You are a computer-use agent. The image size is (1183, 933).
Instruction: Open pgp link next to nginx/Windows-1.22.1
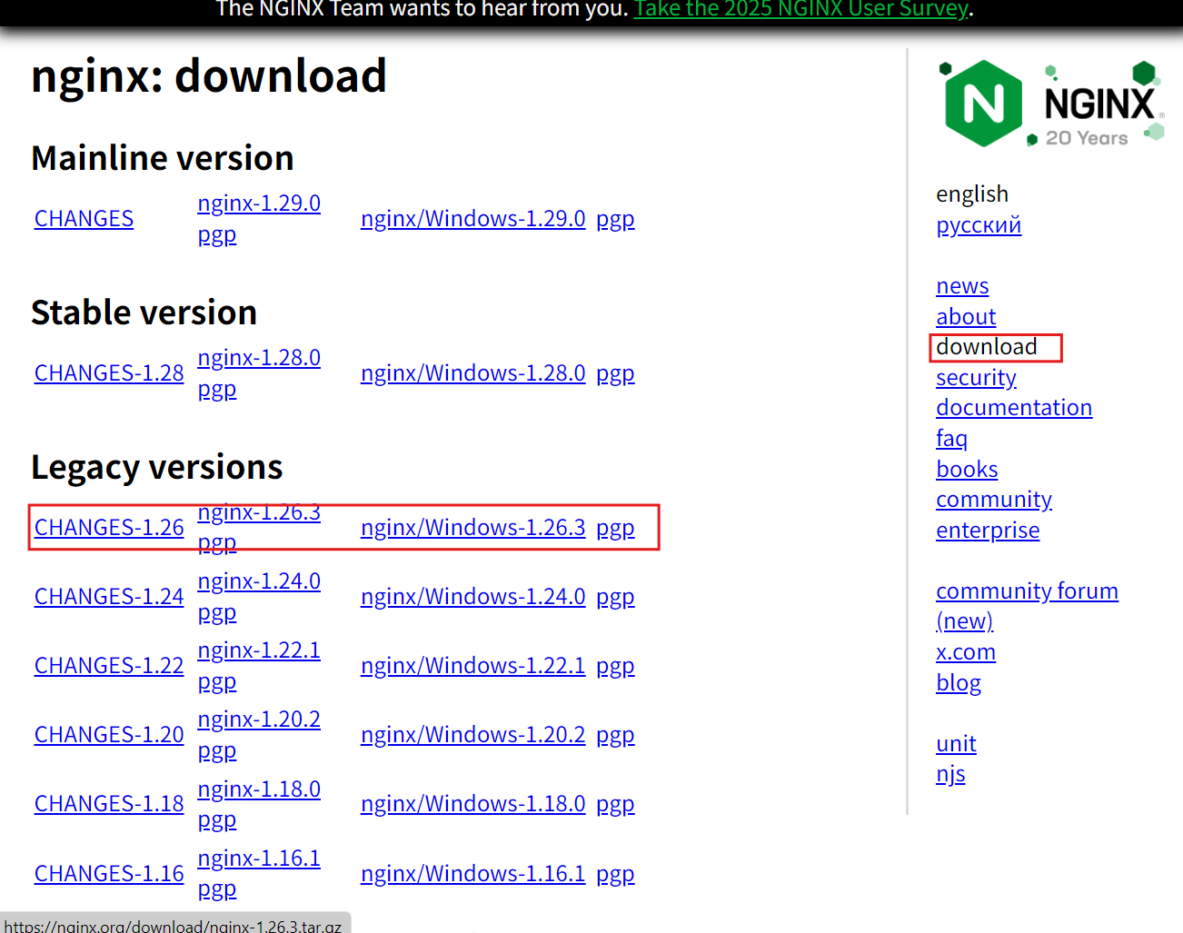tap(615, 666)
